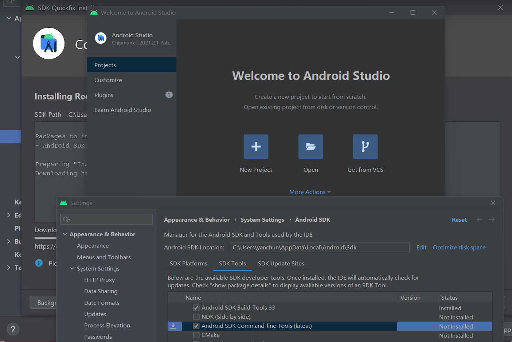Click Edit link for SDK location

421,247
